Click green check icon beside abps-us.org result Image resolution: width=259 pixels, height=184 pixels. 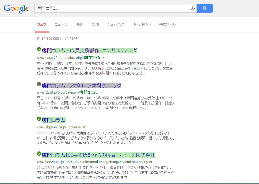point(39,119)
